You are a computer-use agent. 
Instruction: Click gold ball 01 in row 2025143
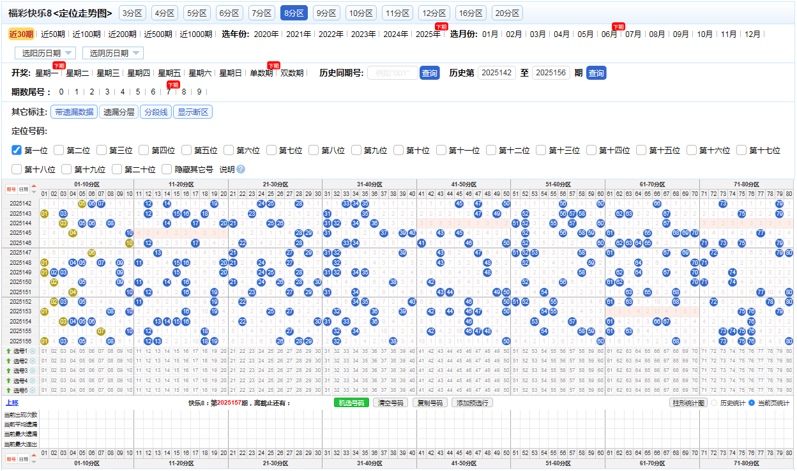(x=44, y=214)
